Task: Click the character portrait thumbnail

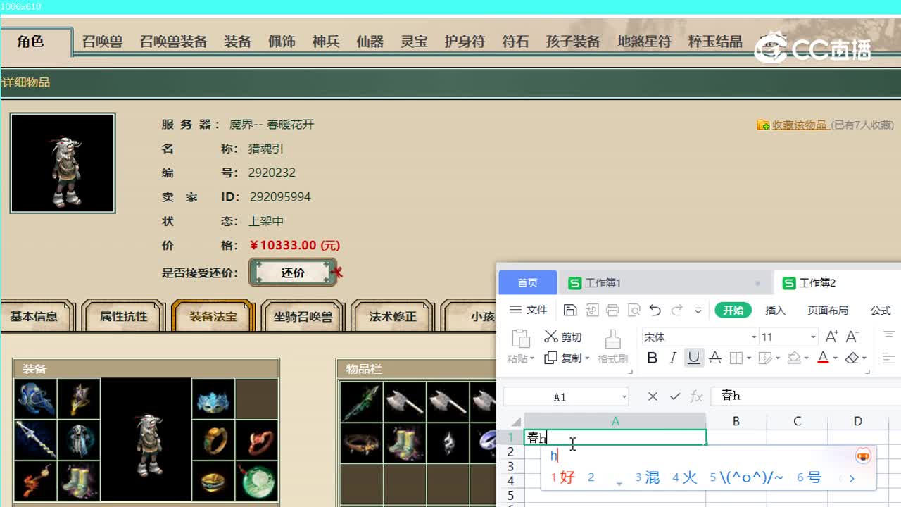Action: (63, 163)
